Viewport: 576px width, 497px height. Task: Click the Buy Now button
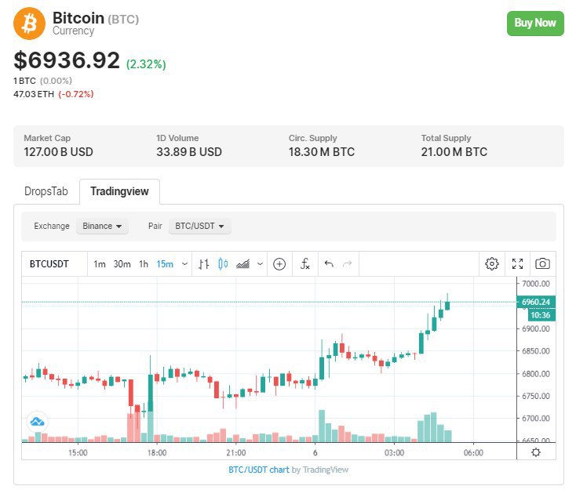point(535,24)
